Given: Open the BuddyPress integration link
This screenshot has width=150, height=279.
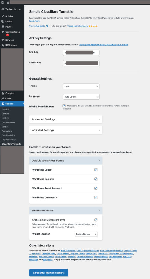Looking at the screenshot, I should click(x=61, y=257).
